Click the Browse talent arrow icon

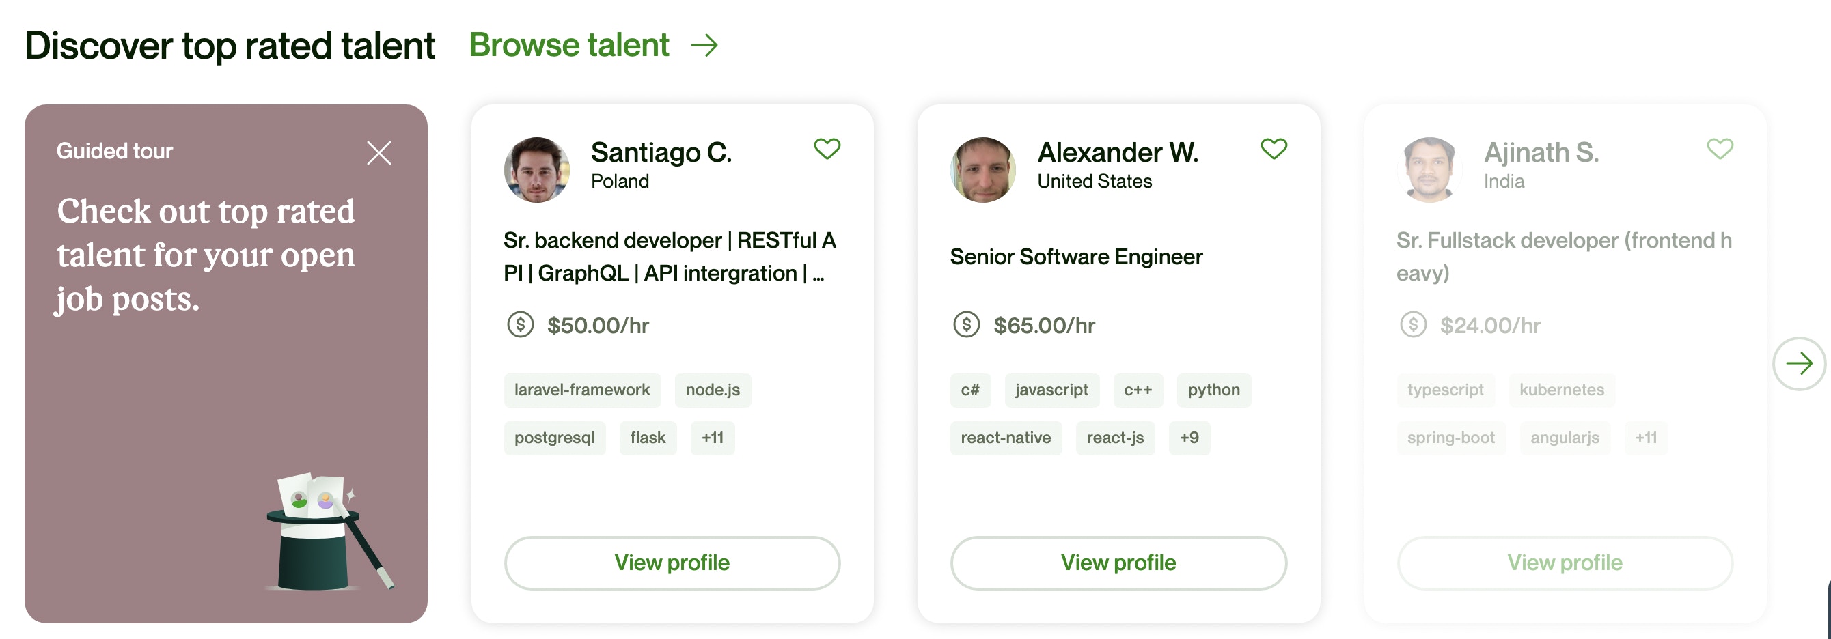pos(704,46)
